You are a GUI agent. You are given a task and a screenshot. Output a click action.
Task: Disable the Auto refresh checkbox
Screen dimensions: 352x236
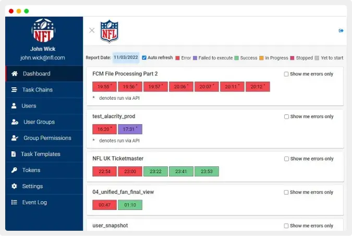144,58
